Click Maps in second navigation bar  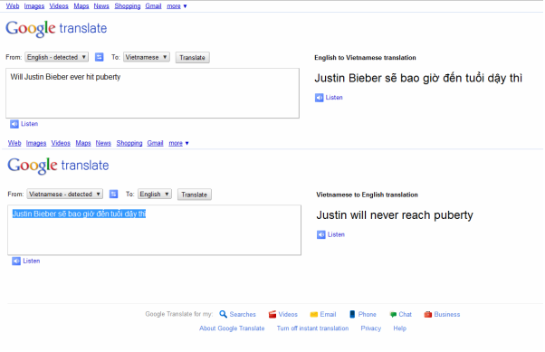click(x=83, y=143)
